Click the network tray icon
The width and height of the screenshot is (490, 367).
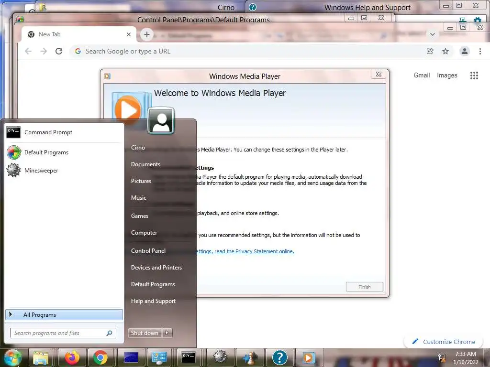coord(442,357)
